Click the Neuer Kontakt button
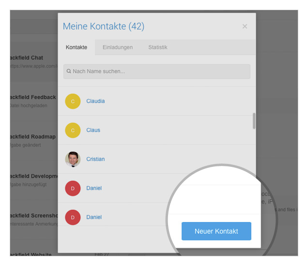This screenshot has height=266, width=308. 216,231
